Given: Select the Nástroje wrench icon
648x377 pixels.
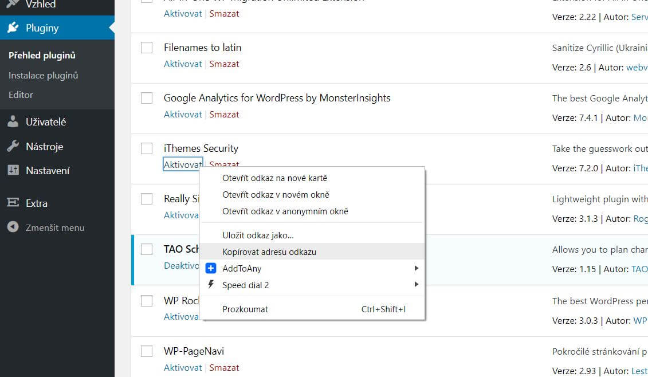Looking at the screenshot, I should (13, 146).
